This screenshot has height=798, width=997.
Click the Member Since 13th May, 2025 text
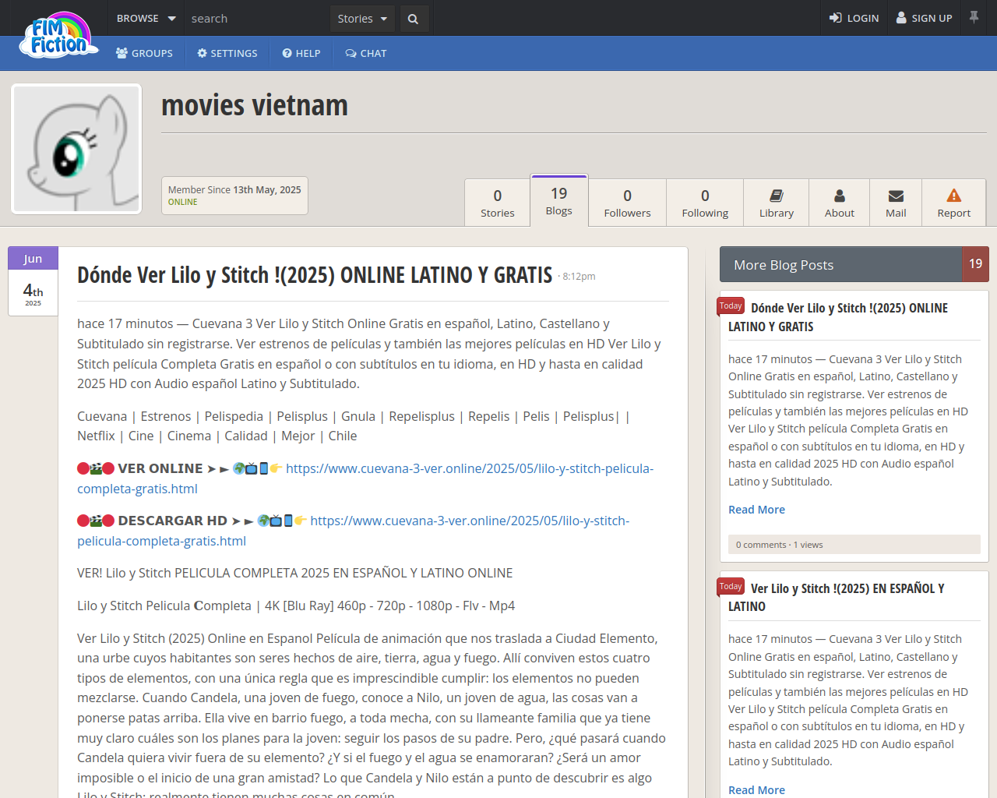(234, 189)
